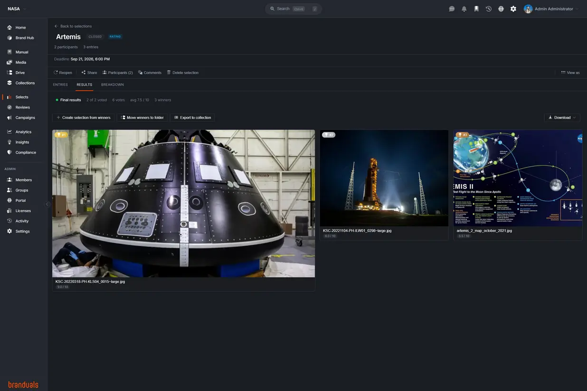
Task: Open Comments for the selection
Action: tap(150, 73)
